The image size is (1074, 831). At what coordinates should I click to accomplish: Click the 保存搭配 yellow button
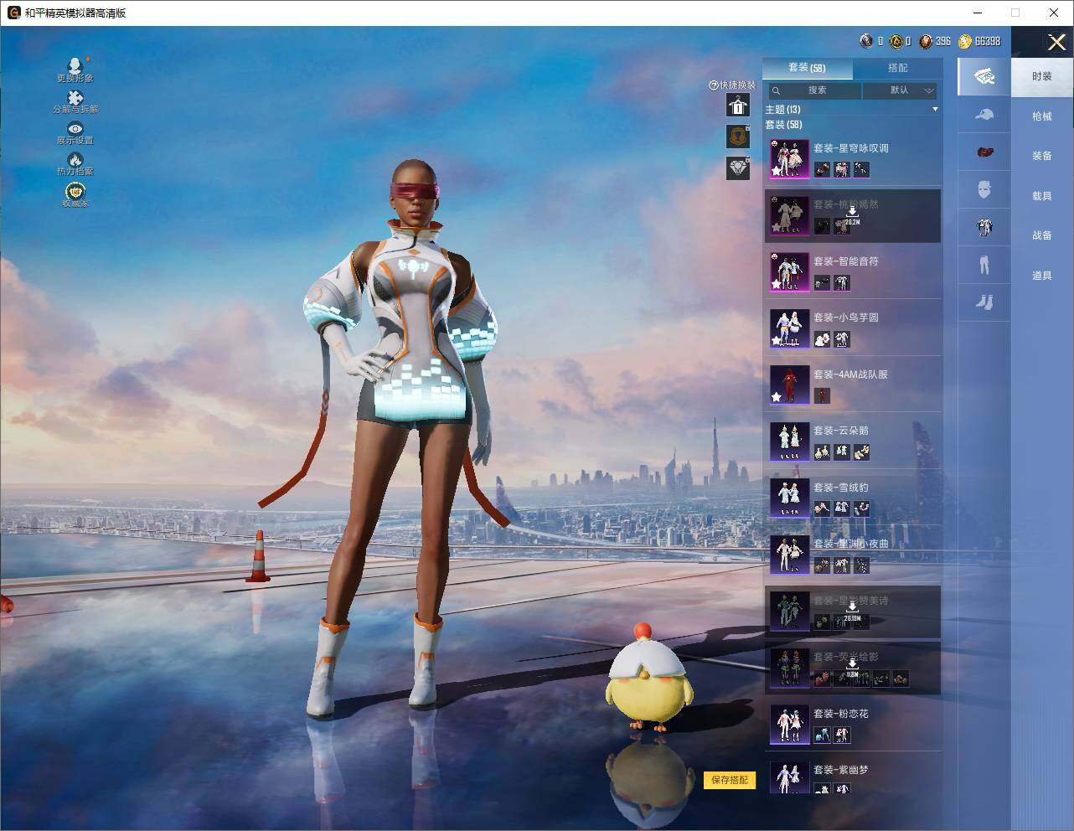tap(730, 780)
